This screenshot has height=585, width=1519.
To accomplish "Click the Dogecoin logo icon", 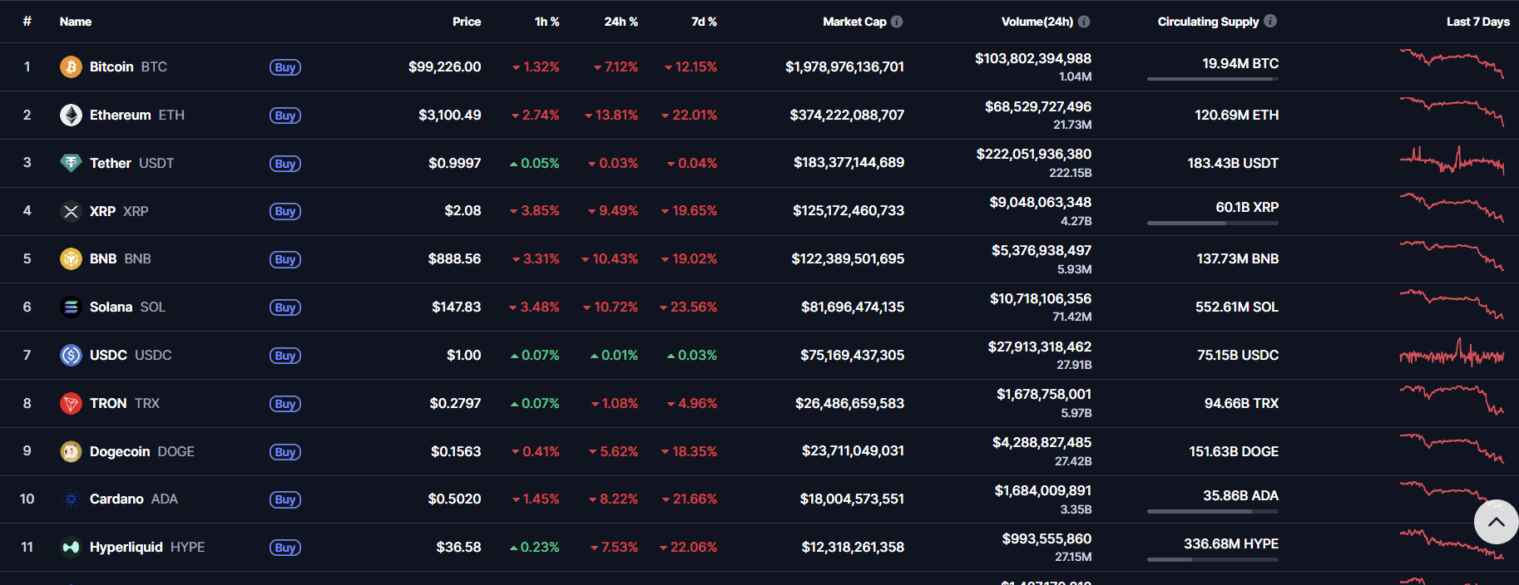I will coord(71,451).
